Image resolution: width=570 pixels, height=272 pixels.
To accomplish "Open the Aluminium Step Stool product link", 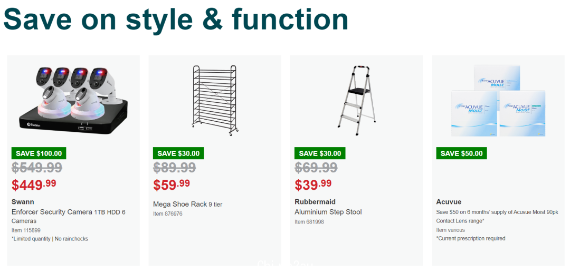I will coord(328,212).
